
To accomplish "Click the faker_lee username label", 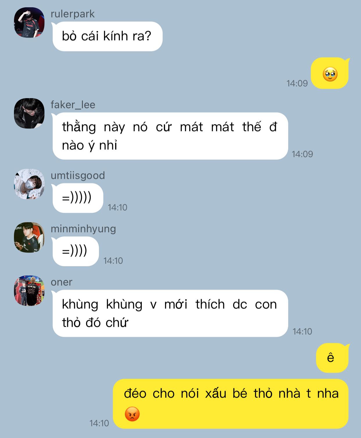I will (x=73, y=105).
